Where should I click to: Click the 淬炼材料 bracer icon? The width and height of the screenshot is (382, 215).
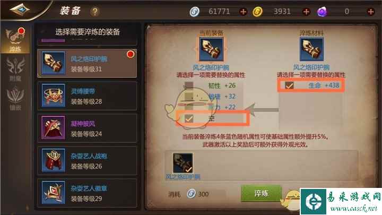311,49
